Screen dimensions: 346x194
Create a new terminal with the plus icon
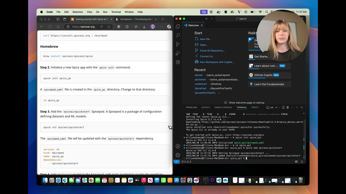[x=276, y=108]
